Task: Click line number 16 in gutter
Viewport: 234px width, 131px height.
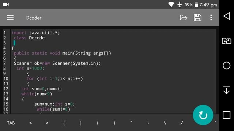Action: (x=6, y=109)
